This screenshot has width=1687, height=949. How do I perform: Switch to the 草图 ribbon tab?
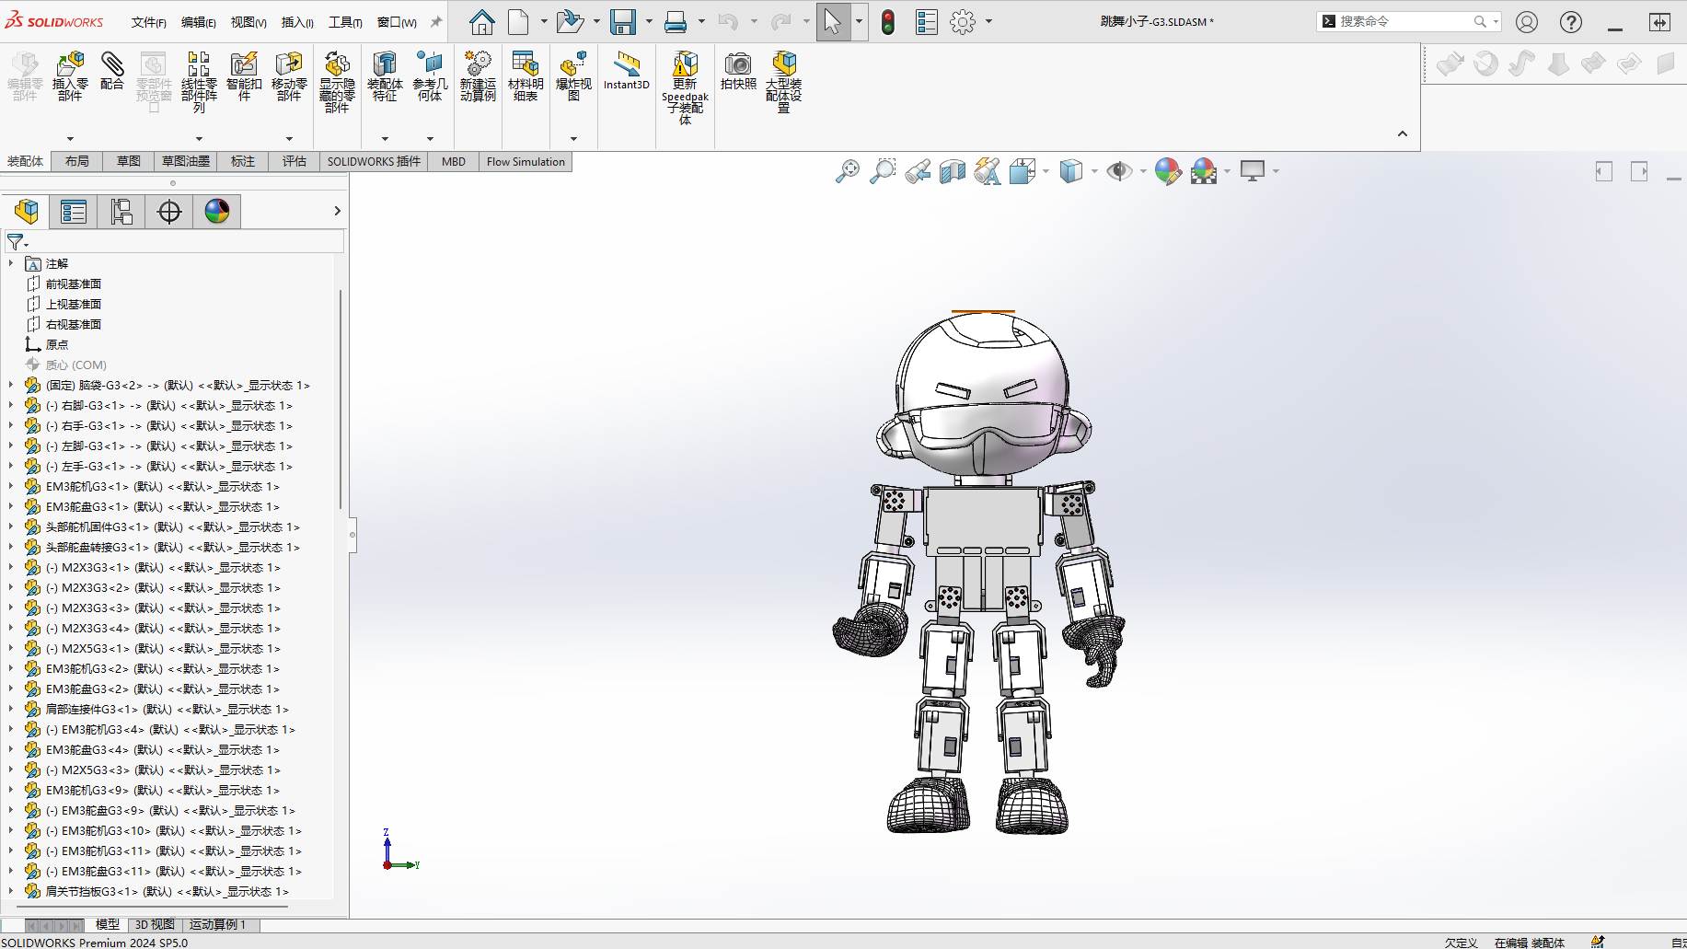pyautogui.click(x=129, y=161)
